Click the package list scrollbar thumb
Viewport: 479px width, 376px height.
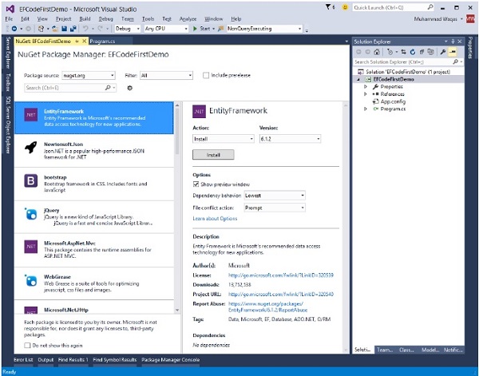point(177,132)
